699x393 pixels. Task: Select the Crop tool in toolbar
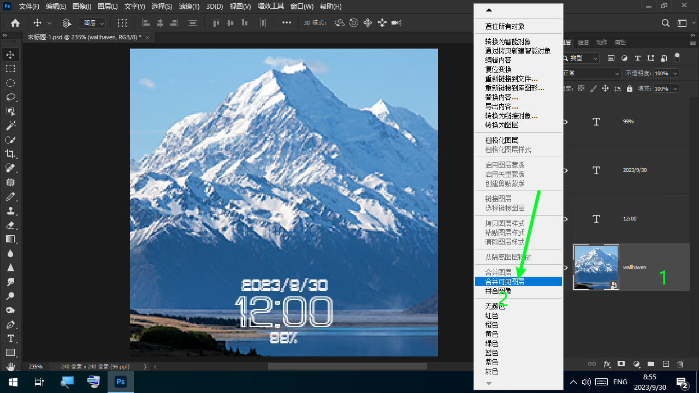[x=10, y=154]
